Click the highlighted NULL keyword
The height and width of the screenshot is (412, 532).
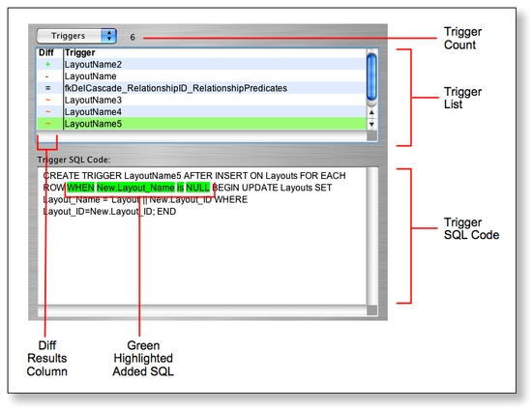[x=197, y=188]
